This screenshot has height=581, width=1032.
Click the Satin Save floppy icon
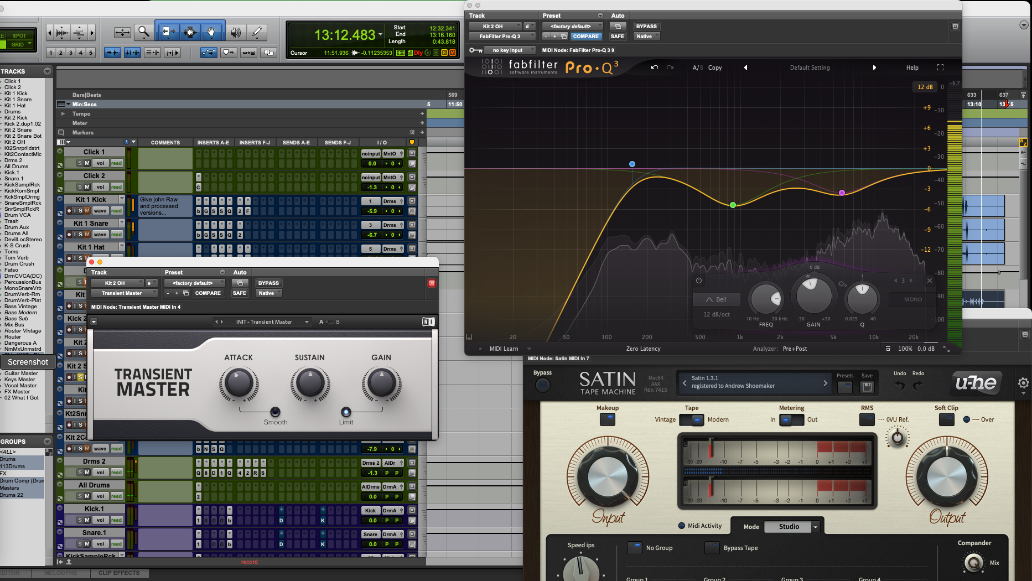click(867, 387)
